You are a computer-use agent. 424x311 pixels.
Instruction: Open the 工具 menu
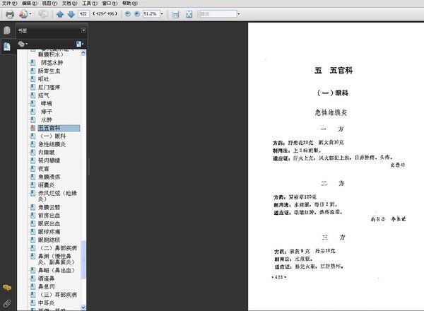point(90,4)
